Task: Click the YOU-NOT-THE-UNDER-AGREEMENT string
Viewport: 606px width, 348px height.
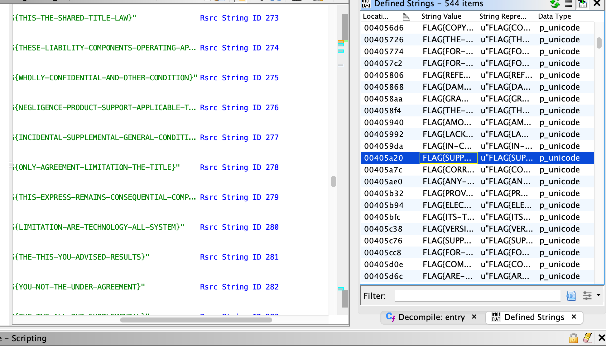Action: [x=79, y=287]
